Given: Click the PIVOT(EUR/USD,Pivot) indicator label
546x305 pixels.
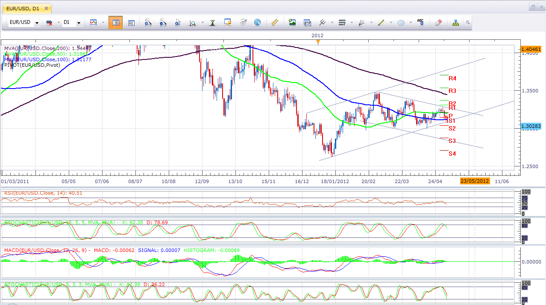Looking at the screenshot, I should (32, 65).
